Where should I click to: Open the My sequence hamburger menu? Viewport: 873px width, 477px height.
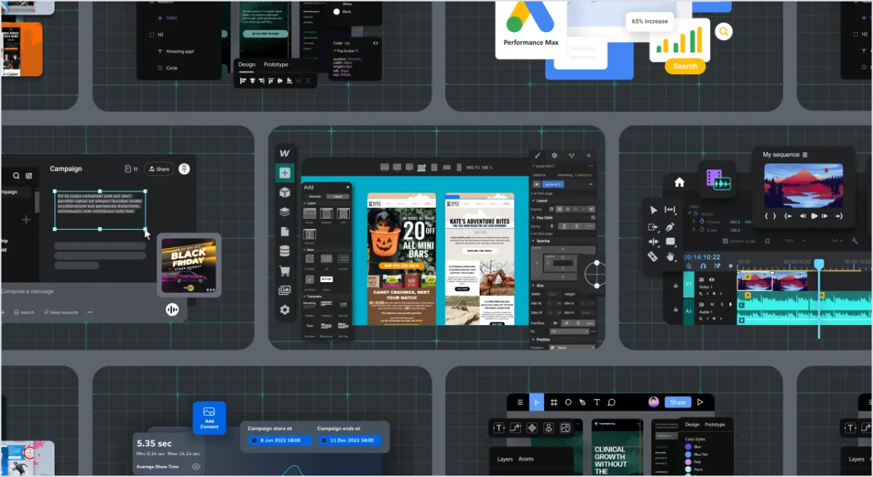point(805,155)
